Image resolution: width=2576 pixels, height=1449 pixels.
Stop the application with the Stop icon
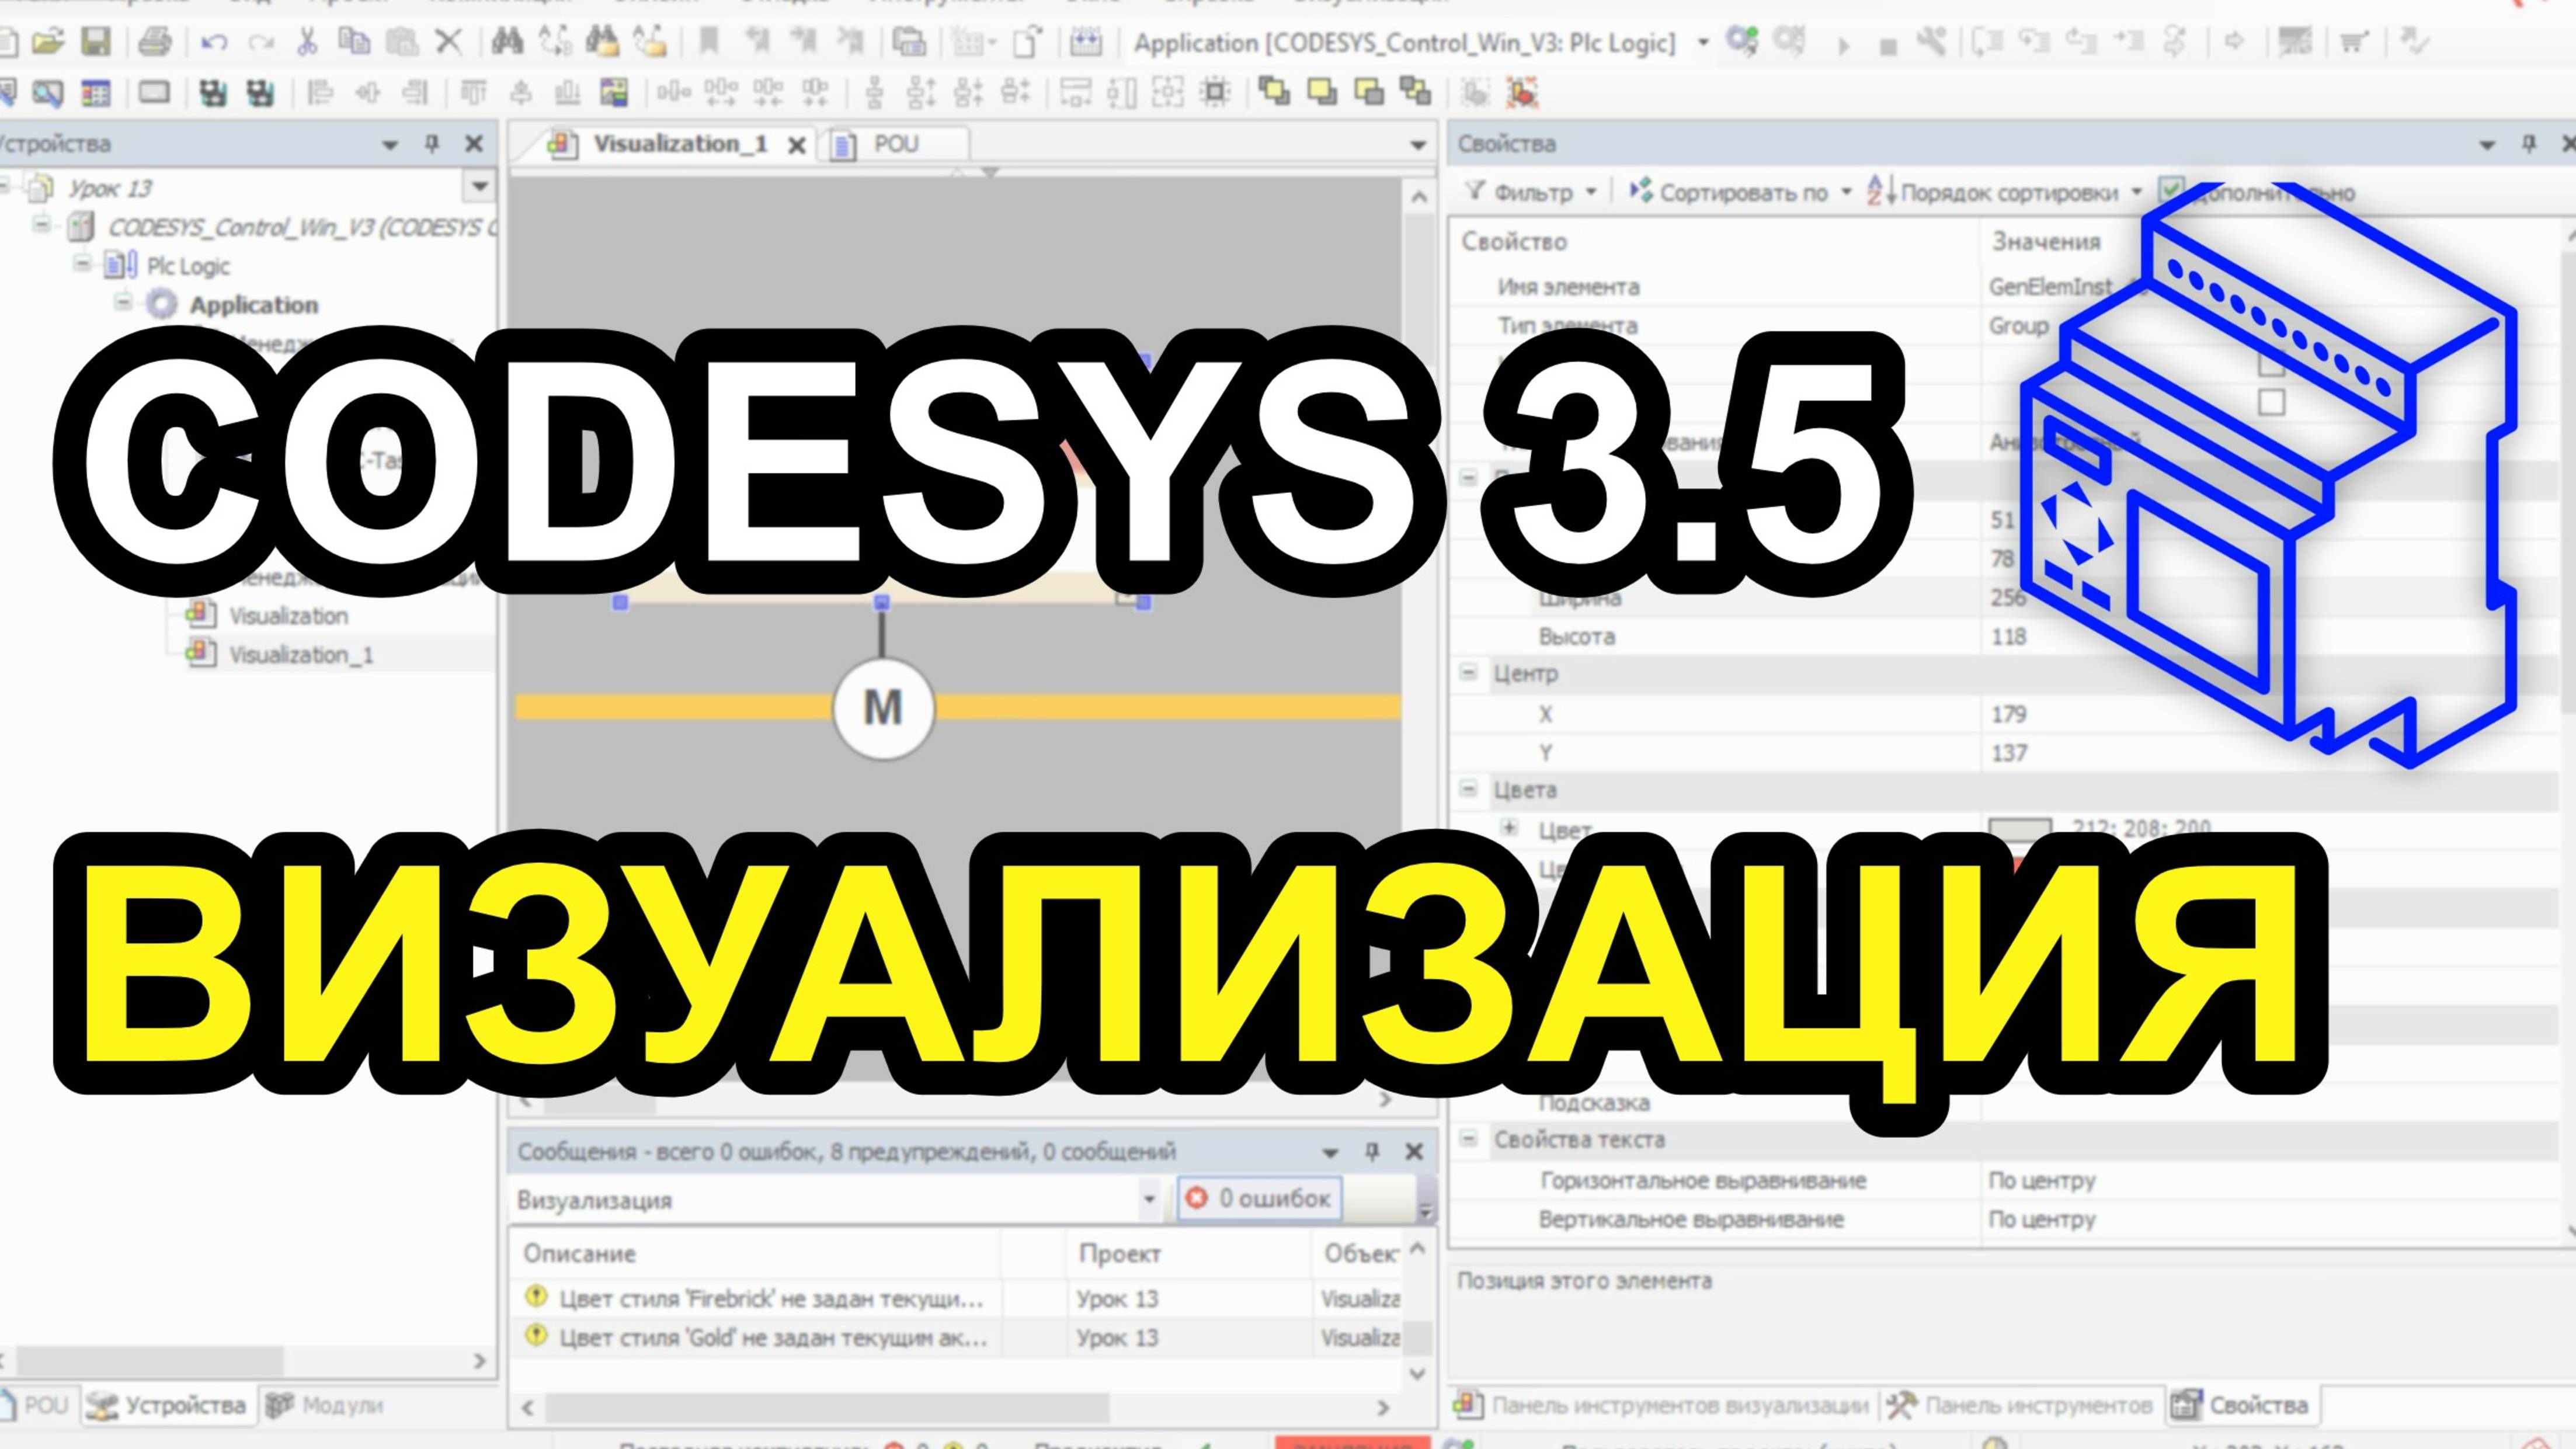pyautogui.click(x=1889, y=45)
